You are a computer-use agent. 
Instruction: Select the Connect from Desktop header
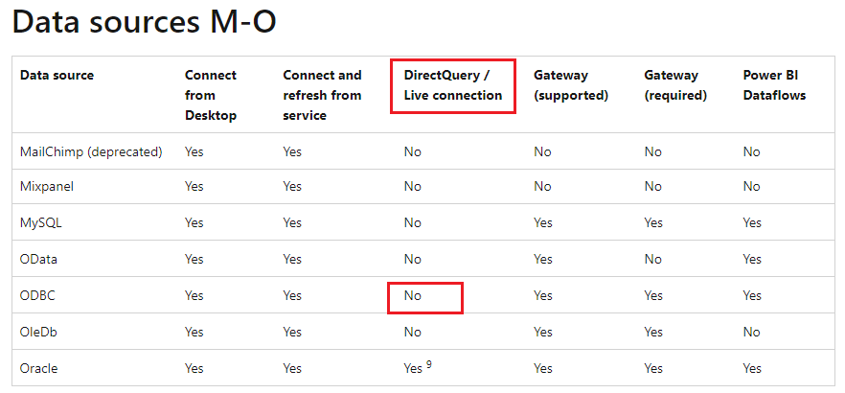click(x=211, y=96)
